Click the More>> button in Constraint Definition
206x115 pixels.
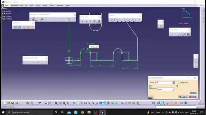(x=193, y=92)
